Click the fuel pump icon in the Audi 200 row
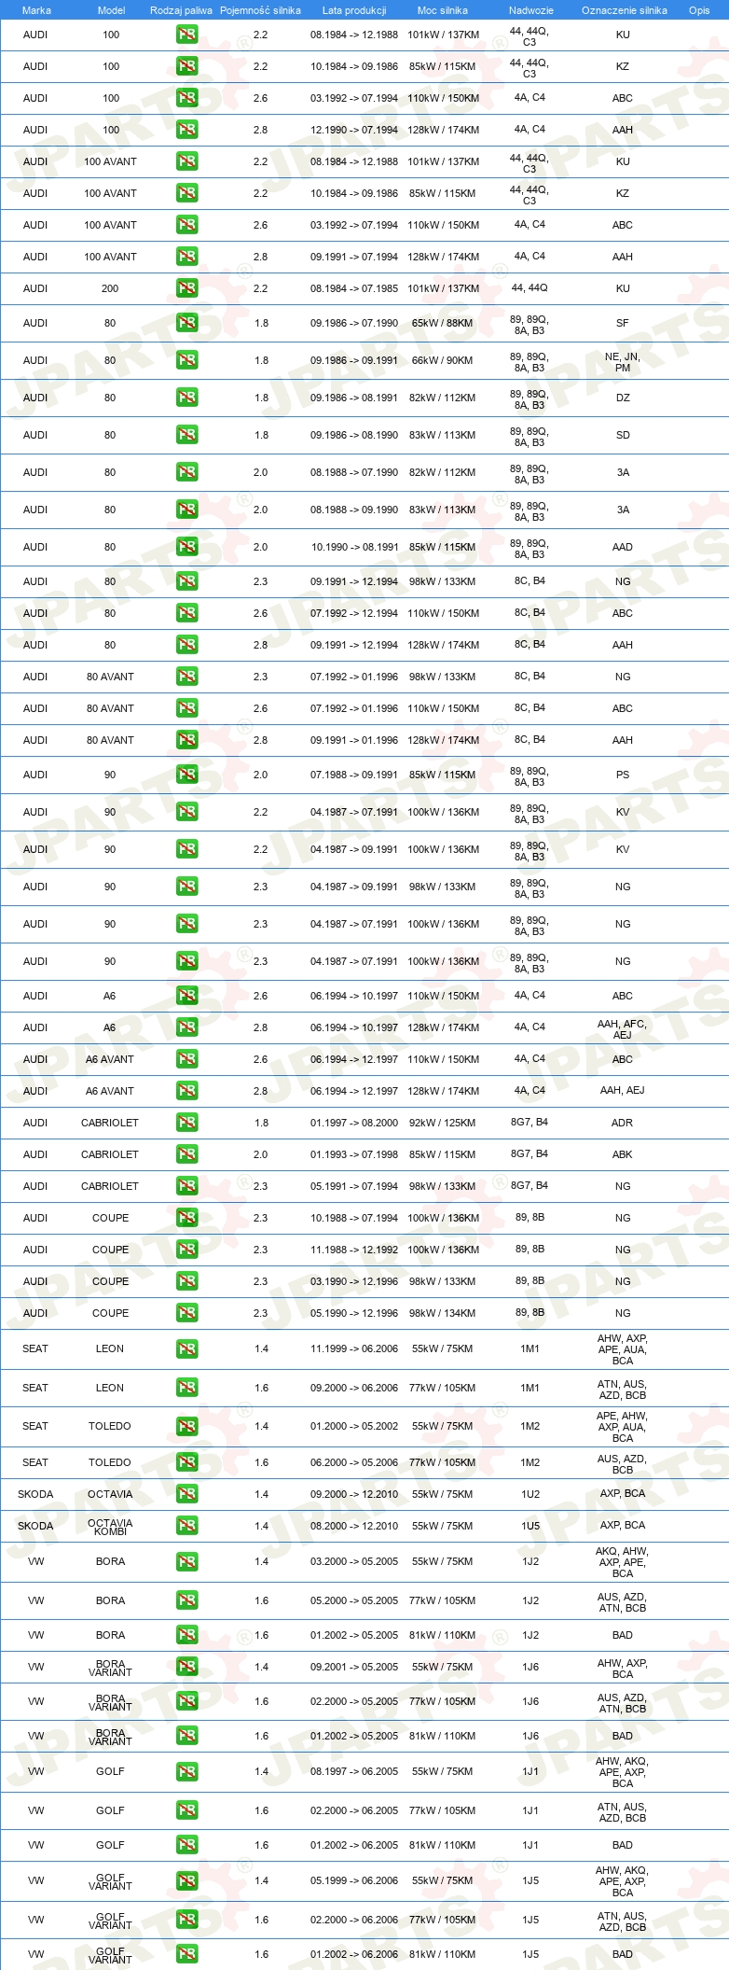729x1970 pixels. pyautogui.click(x=186, y=288)
